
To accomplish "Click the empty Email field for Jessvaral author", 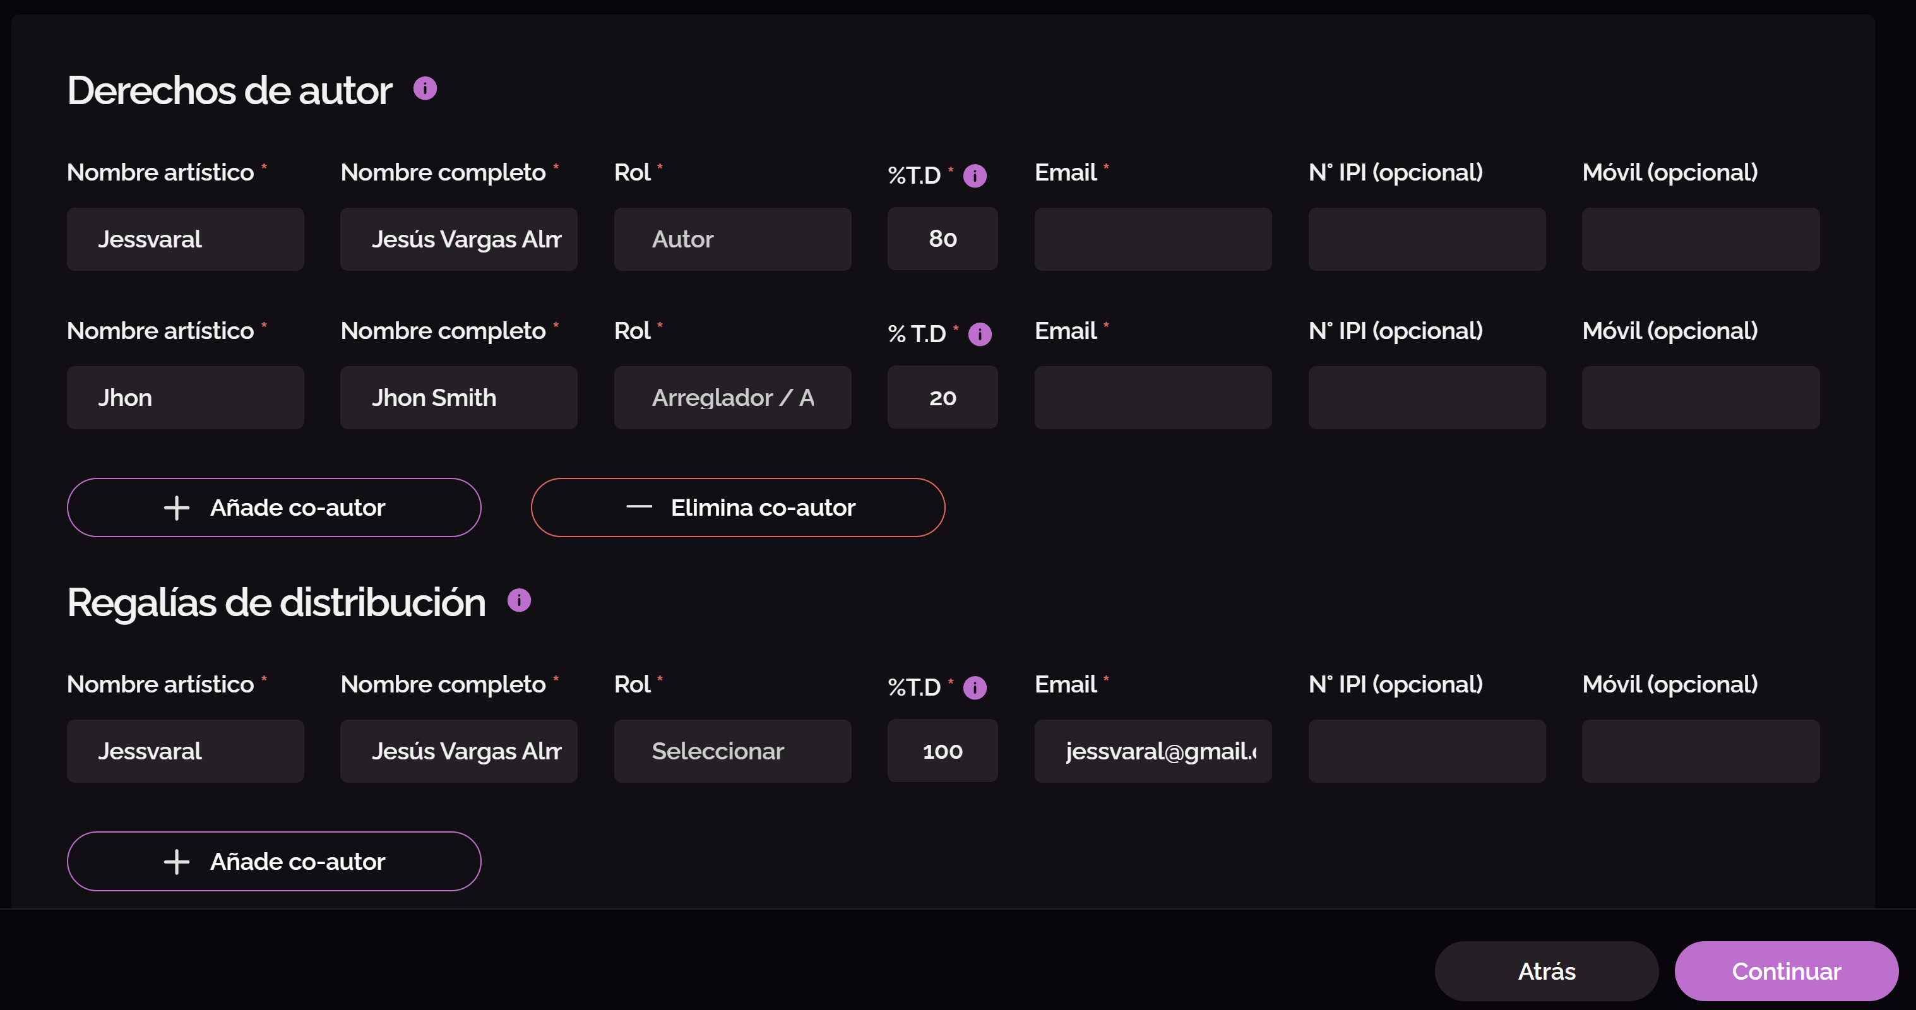I will tap(1152, 239).
